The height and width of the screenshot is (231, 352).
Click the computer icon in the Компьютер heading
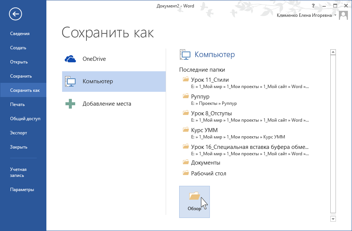point(185,54)
